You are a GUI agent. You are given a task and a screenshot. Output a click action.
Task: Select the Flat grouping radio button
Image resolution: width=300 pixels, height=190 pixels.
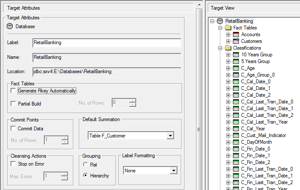click(86, 164)
